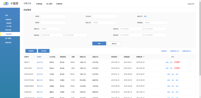Click premium value 5656.5

[x=72, y=74]
